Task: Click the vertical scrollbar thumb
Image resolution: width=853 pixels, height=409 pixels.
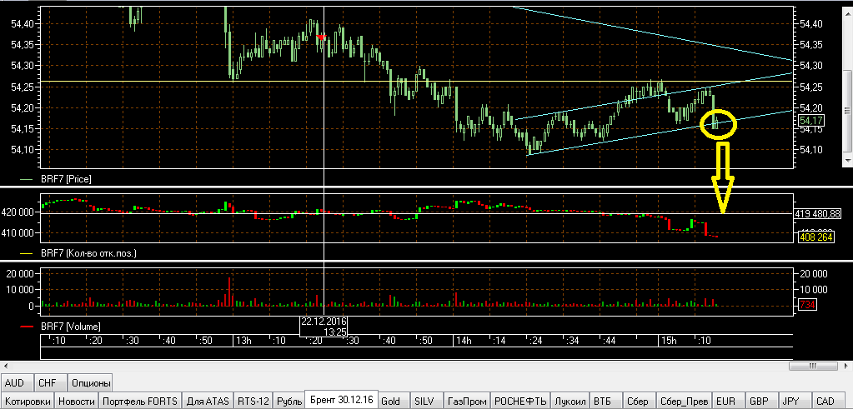Action: 847,110
